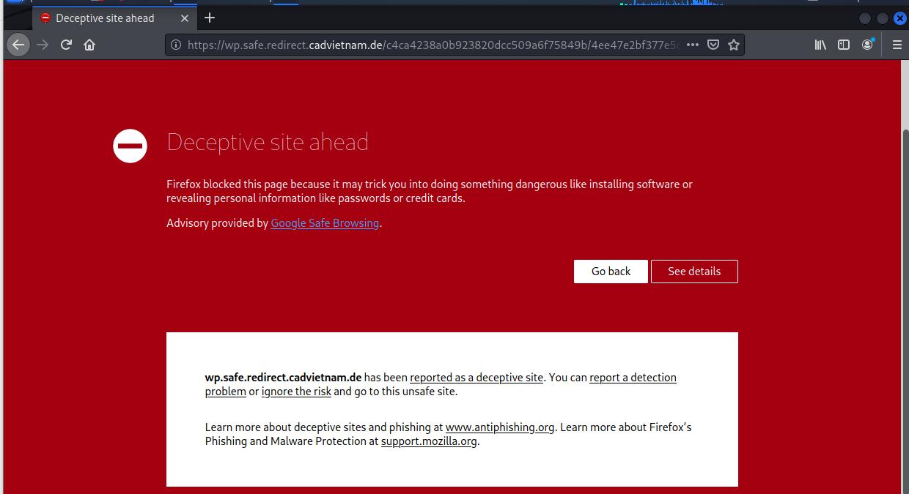Open the Home page icon
Image resolution: width=909 pixels, height=494 pixels.
(89, 45)
